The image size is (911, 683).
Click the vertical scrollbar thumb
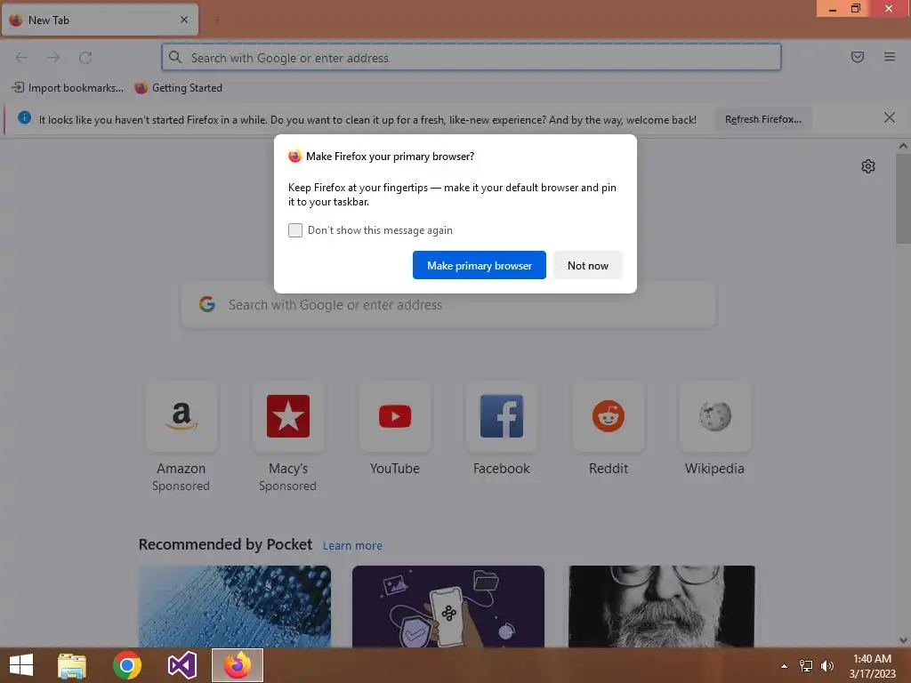tap(903, 198)
